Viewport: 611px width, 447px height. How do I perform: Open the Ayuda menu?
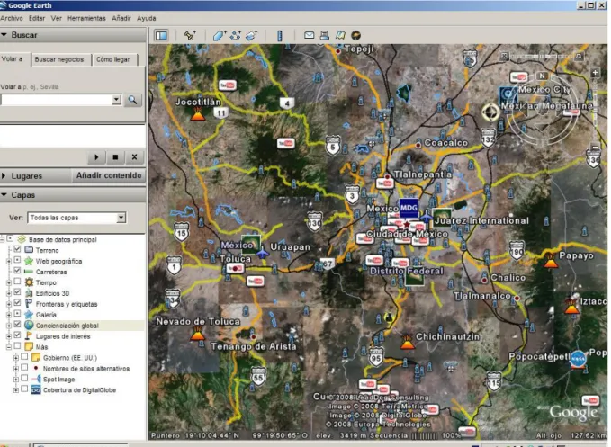147,18
